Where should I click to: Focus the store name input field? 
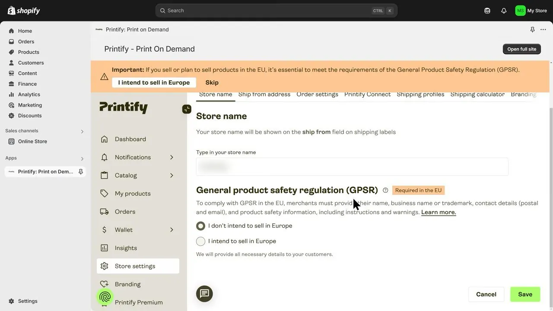[352, 167]
